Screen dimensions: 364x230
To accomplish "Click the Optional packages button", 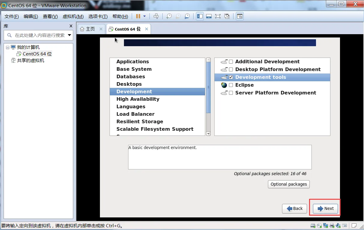I will [289, 184].
